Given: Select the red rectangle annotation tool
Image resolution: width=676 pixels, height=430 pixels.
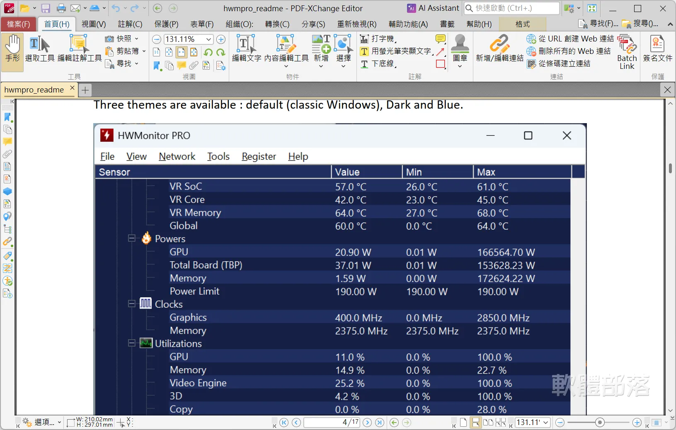Looking at the screenshot, I should click(x=441, y=64).
